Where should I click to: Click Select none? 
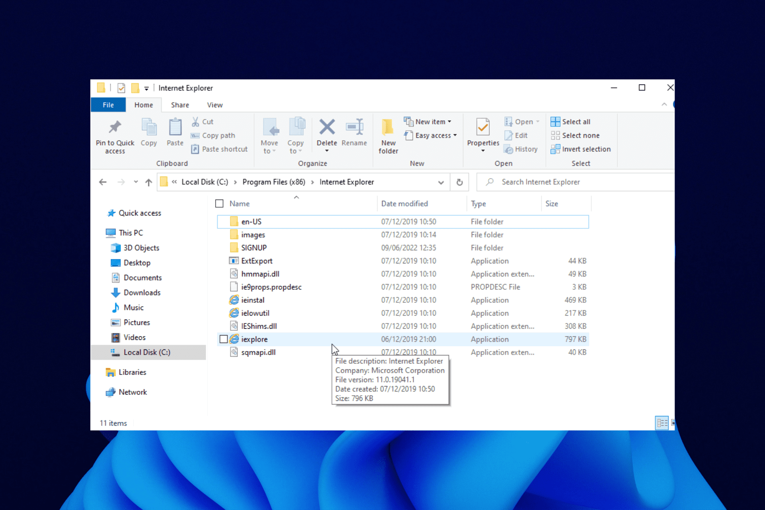coord(575,135)
